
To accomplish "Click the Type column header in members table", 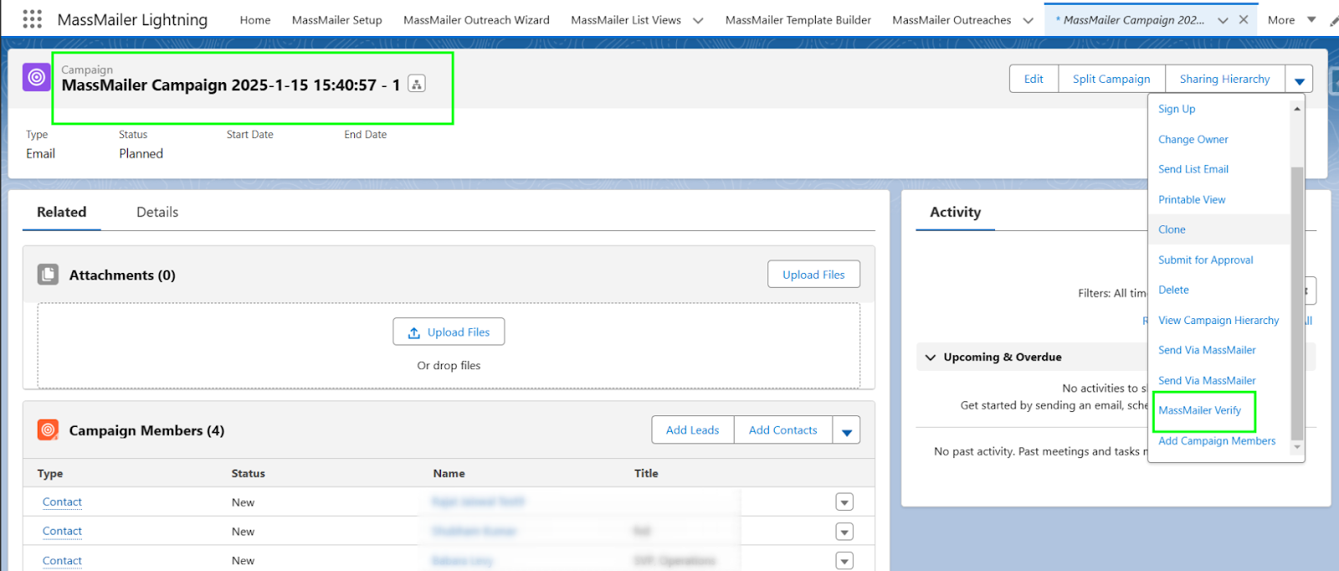I will click(50, 474).
